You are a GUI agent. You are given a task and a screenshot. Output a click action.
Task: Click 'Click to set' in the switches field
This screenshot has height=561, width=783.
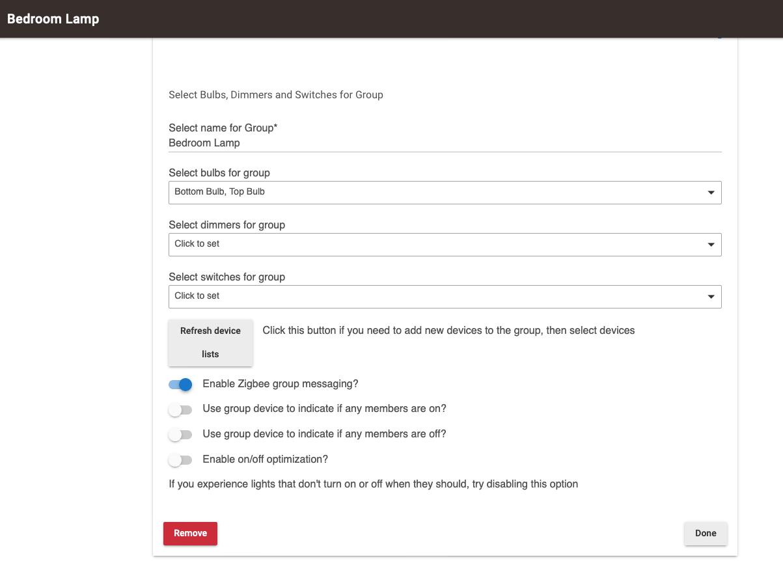click(195, 296)
